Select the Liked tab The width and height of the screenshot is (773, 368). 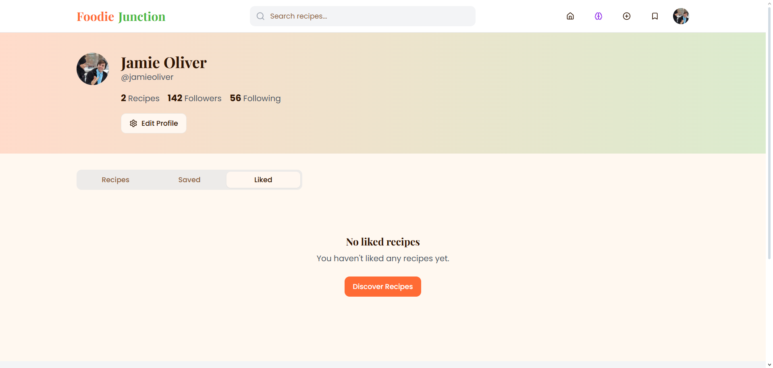(x=263, y=180)
